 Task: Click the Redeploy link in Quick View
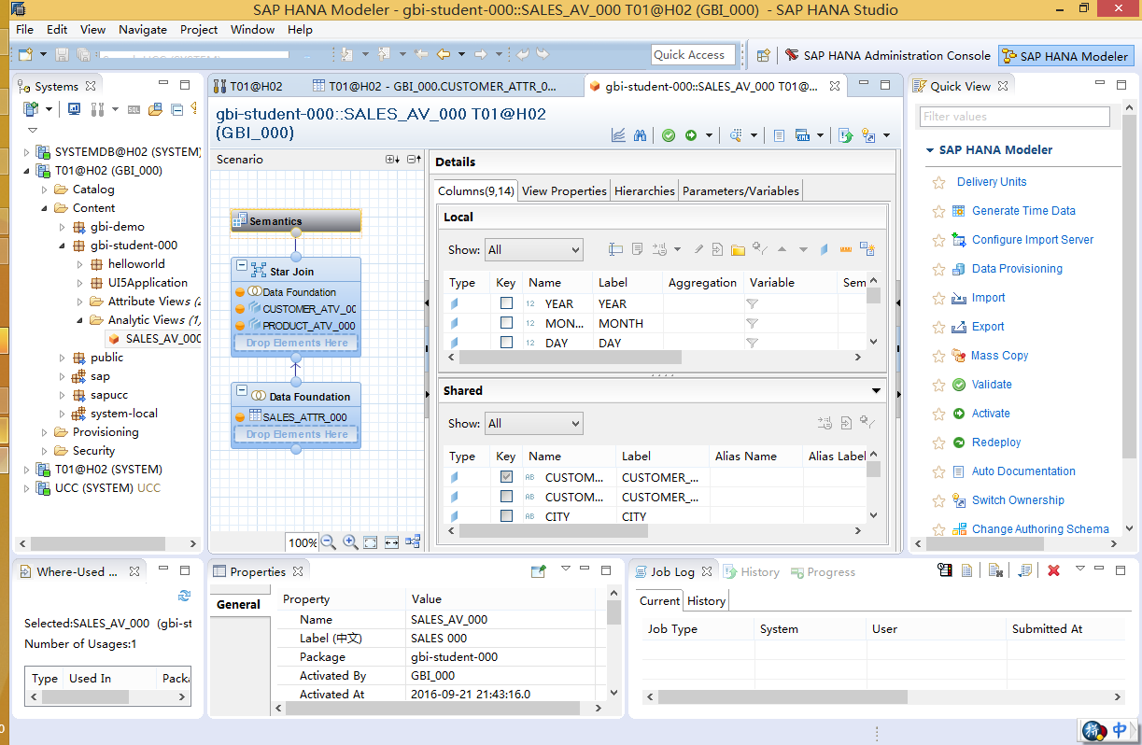coord(996,443)
